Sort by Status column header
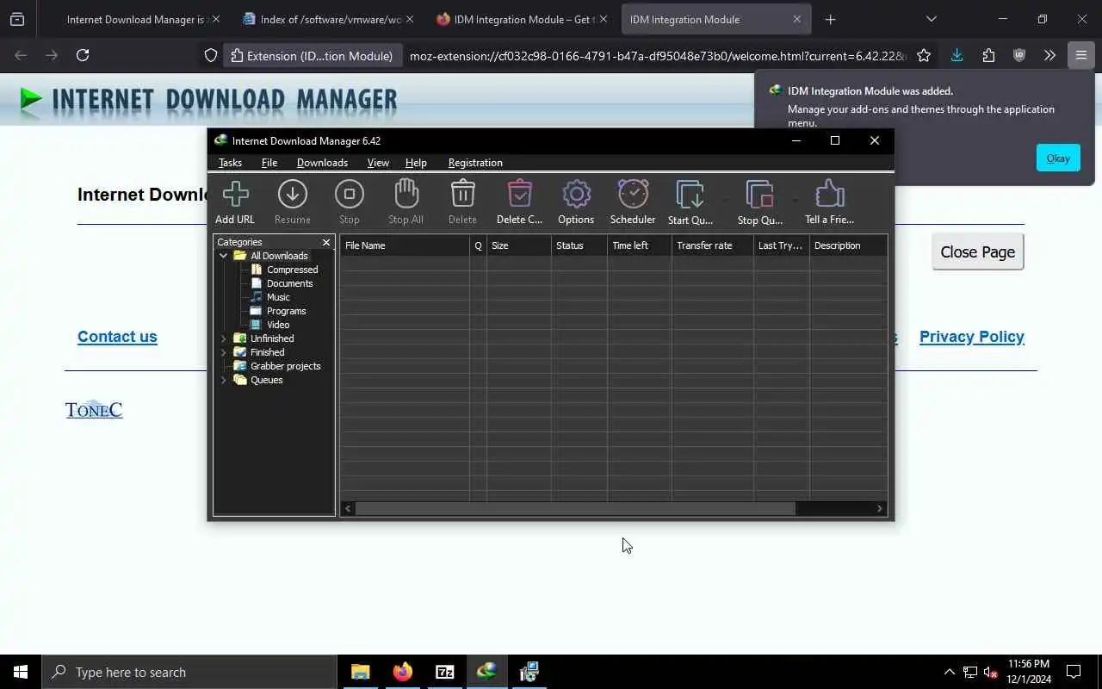The width and height of the screenshot is (1102, 689). (x=579, y=245)
